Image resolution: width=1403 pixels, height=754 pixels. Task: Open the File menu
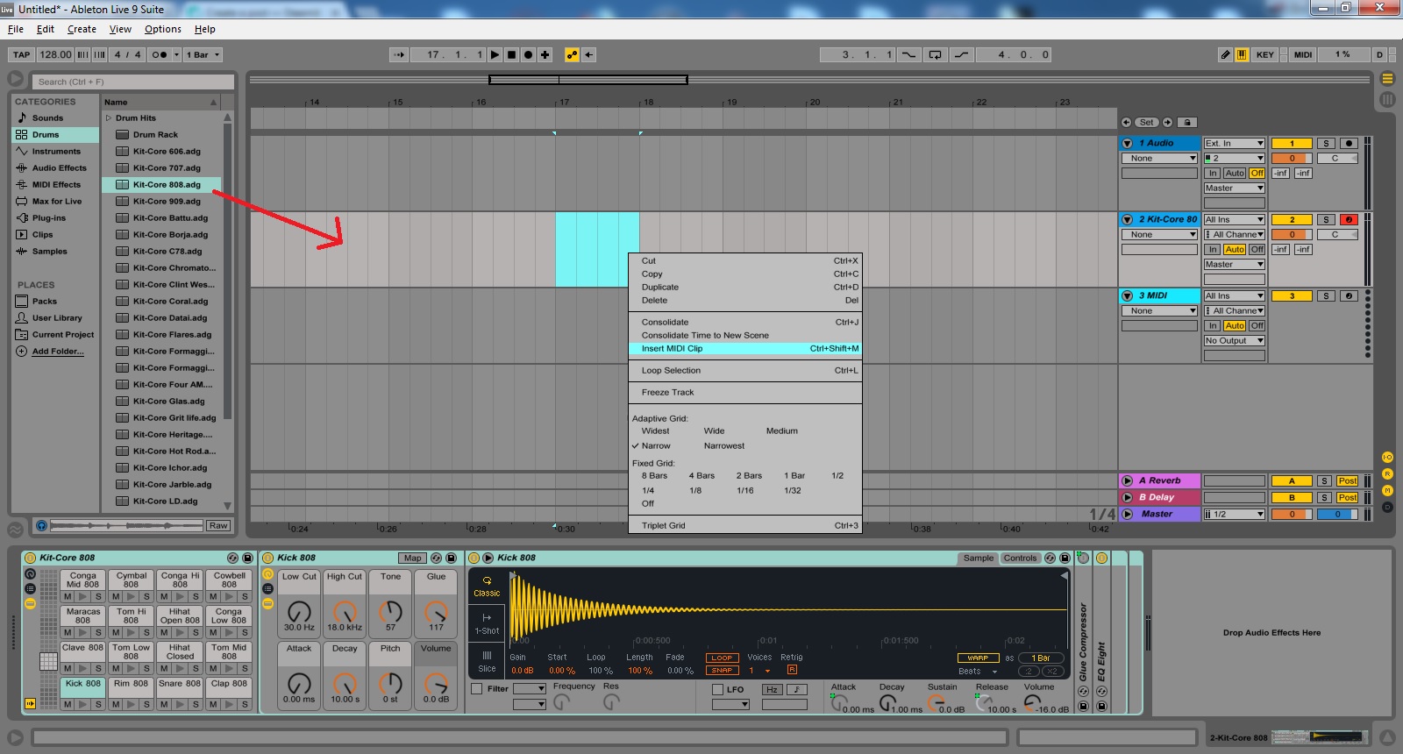(x=16, y=29)
